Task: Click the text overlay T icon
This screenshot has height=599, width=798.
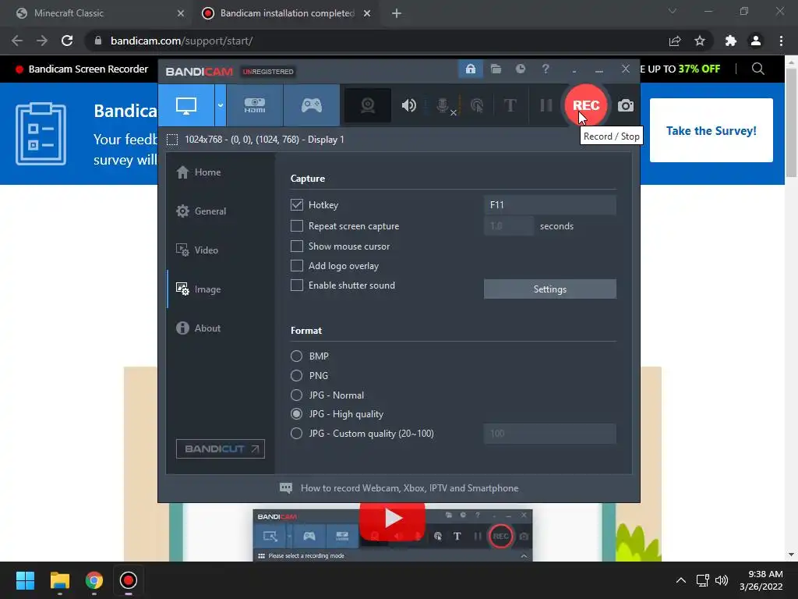Action: pyautogui.click(x=510, y=105)
